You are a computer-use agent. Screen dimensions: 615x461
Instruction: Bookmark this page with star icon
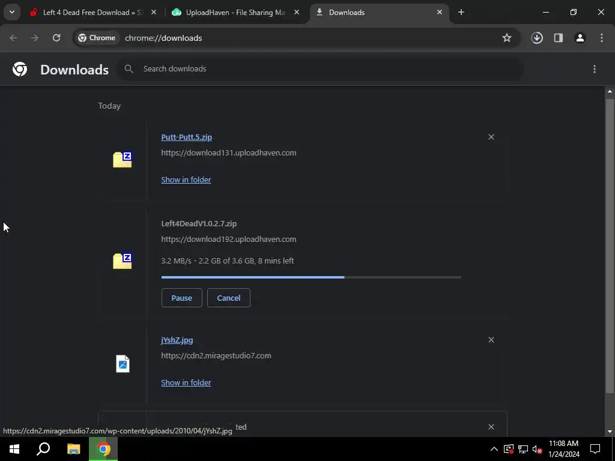coord(507,38)
